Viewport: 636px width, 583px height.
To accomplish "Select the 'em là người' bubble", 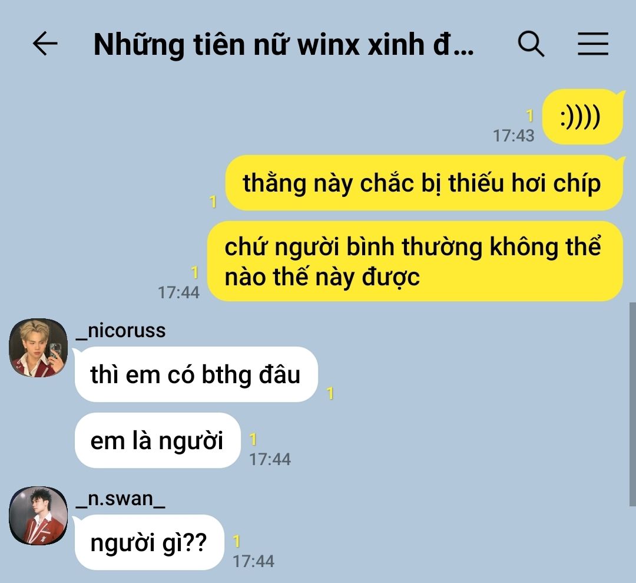I will (x=158, y=440).
